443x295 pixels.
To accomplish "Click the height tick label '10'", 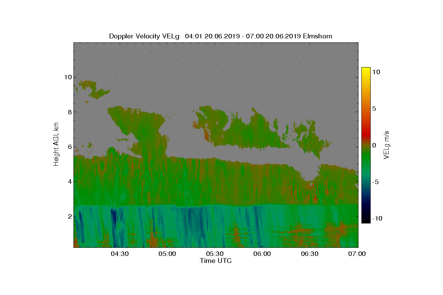I will pyautogui.click(x=67, y=77).
